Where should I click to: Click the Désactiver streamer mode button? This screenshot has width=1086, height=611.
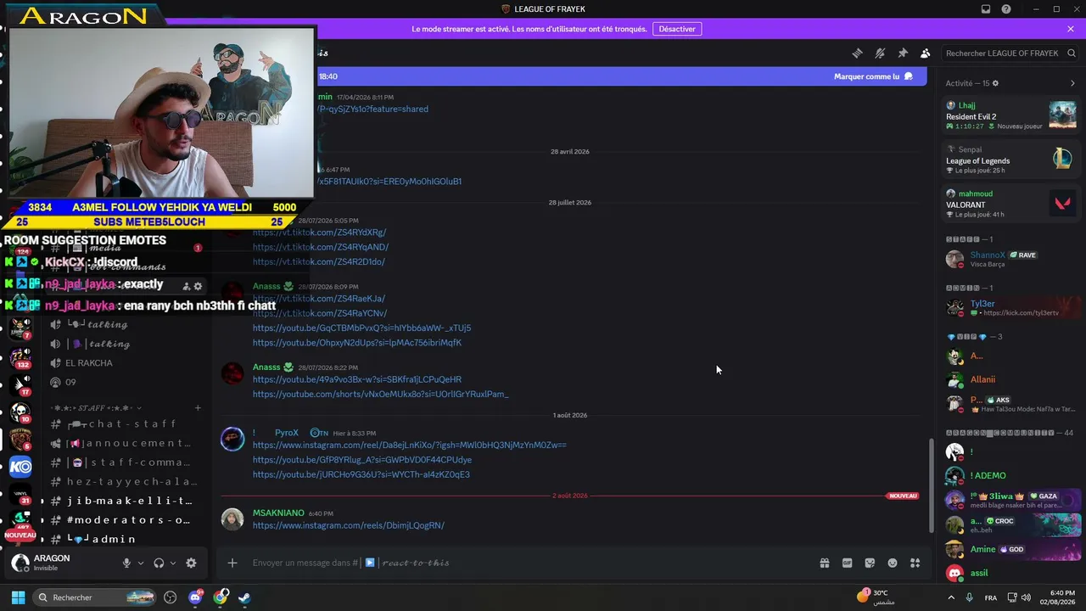pos(677,29)
